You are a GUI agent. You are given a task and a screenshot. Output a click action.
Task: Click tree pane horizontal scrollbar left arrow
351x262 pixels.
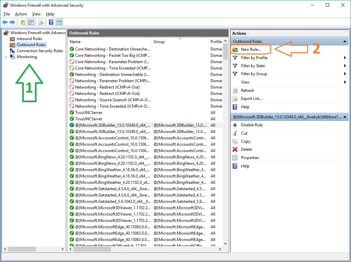pos(5,249)
